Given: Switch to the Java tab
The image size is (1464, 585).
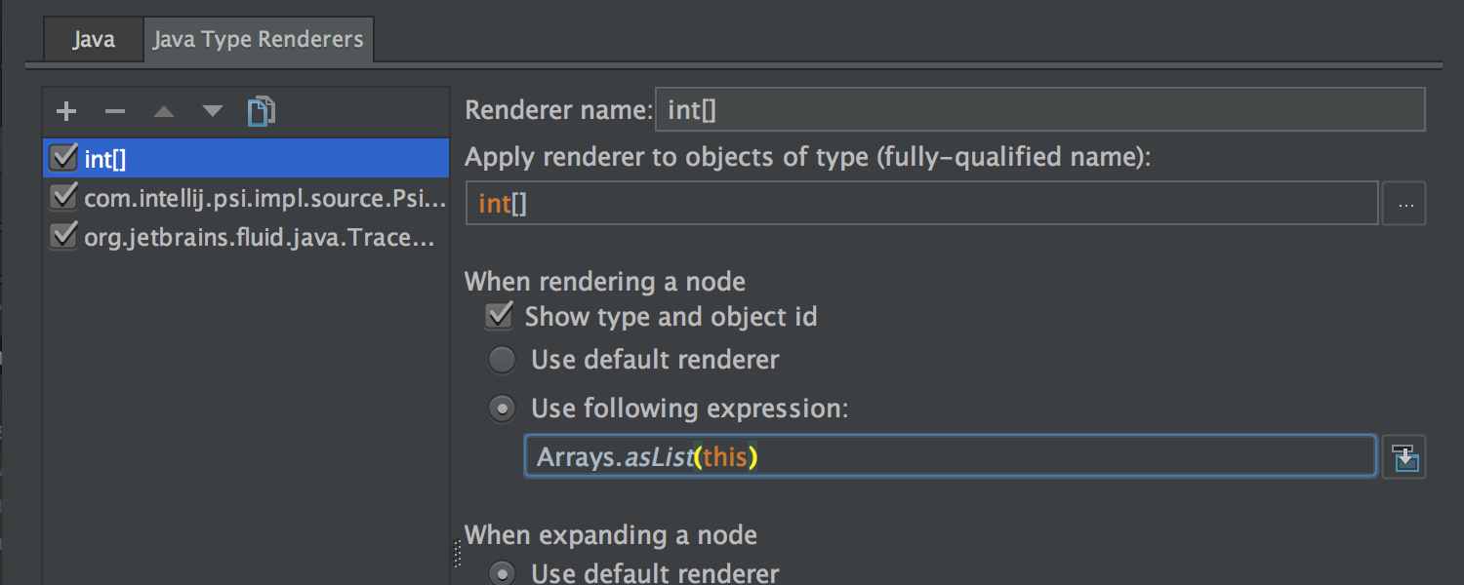Looking at the screenshot, I should pos(93,39).
